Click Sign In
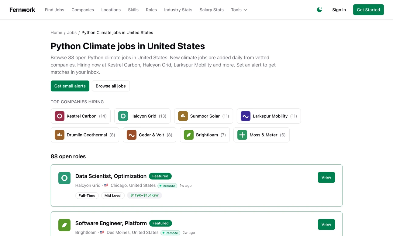 339,10
